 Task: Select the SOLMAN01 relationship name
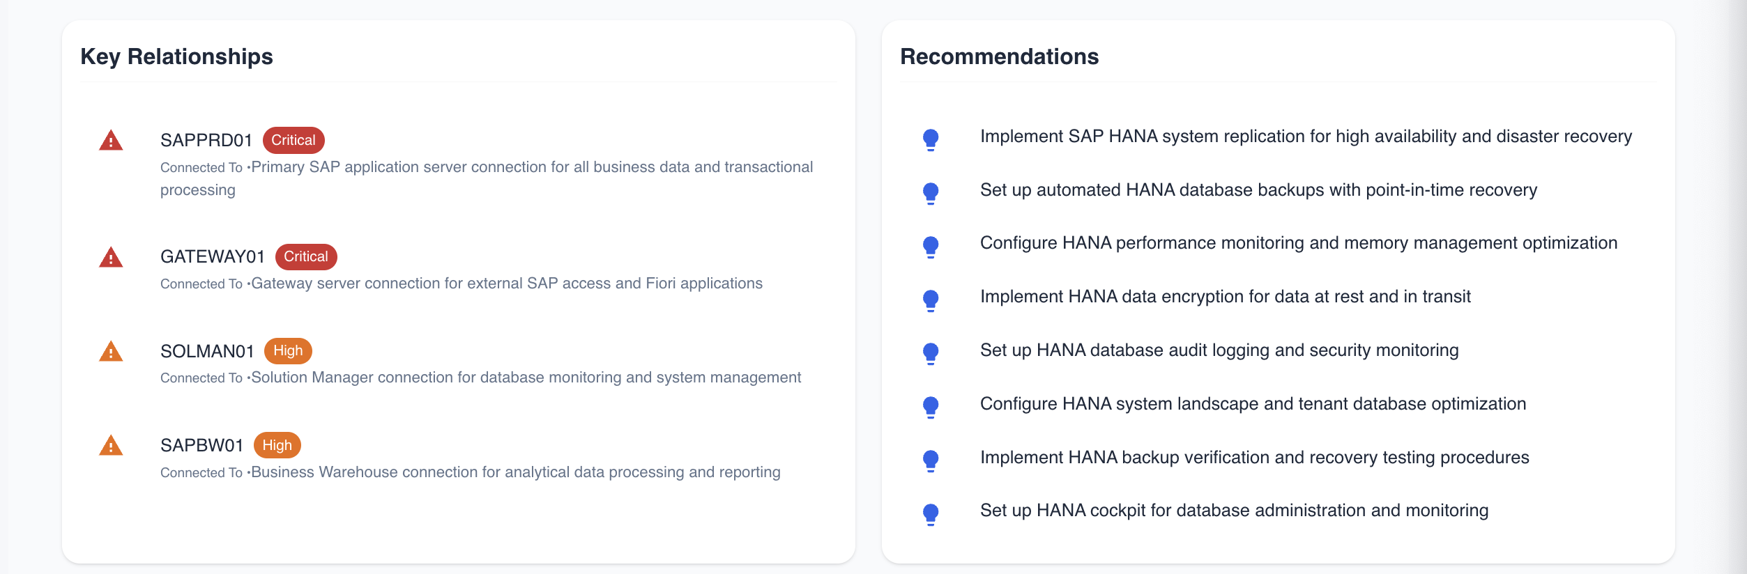207,351
